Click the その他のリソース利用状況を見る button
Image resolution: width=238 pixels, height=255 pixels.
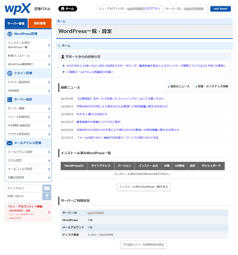pyautogui.click(x=143, y=244)
